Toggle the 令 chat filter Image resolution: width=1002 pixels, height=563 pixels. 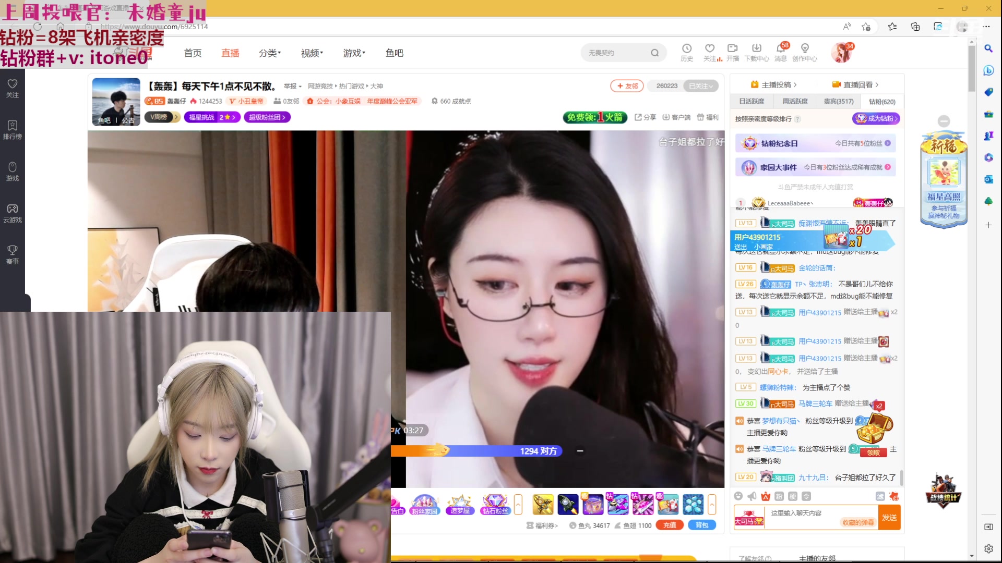click(x=807, y=496)
